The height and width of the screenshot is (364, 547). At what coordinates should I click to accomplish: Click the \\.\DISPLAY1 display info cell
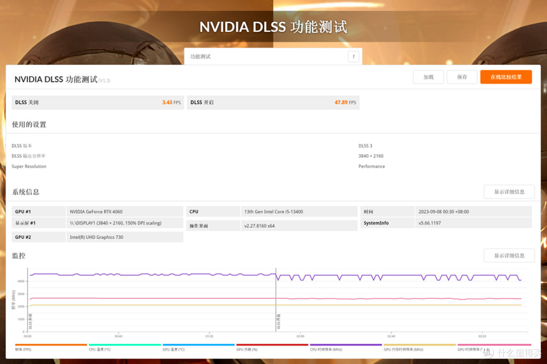point(125,223)
